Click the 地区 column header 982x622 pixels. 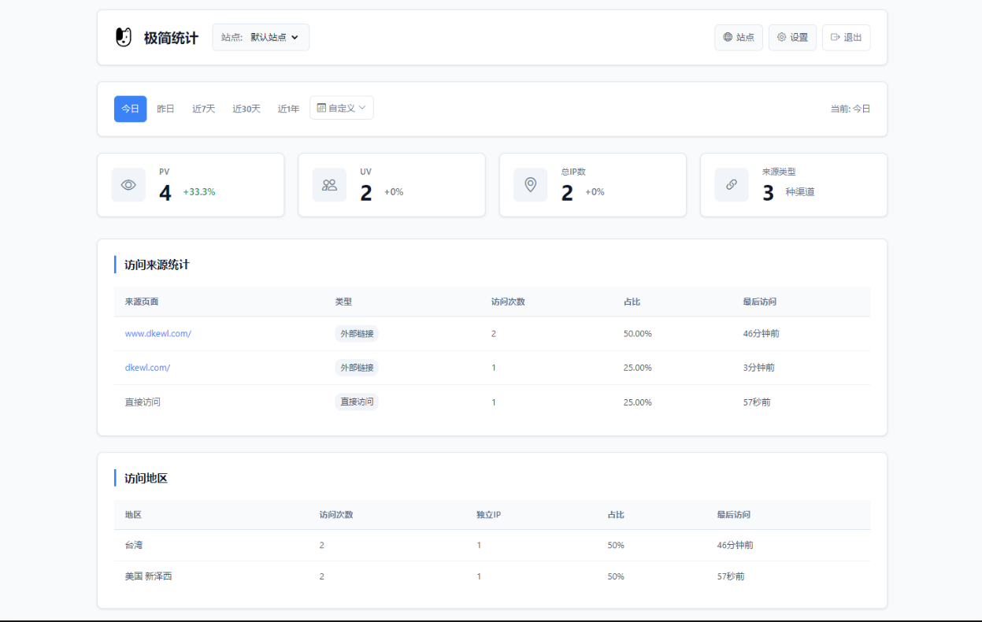pyautogui.click(x=133, y=515)
